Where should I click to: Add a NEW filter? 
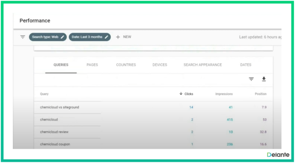[x=124, y=37]
